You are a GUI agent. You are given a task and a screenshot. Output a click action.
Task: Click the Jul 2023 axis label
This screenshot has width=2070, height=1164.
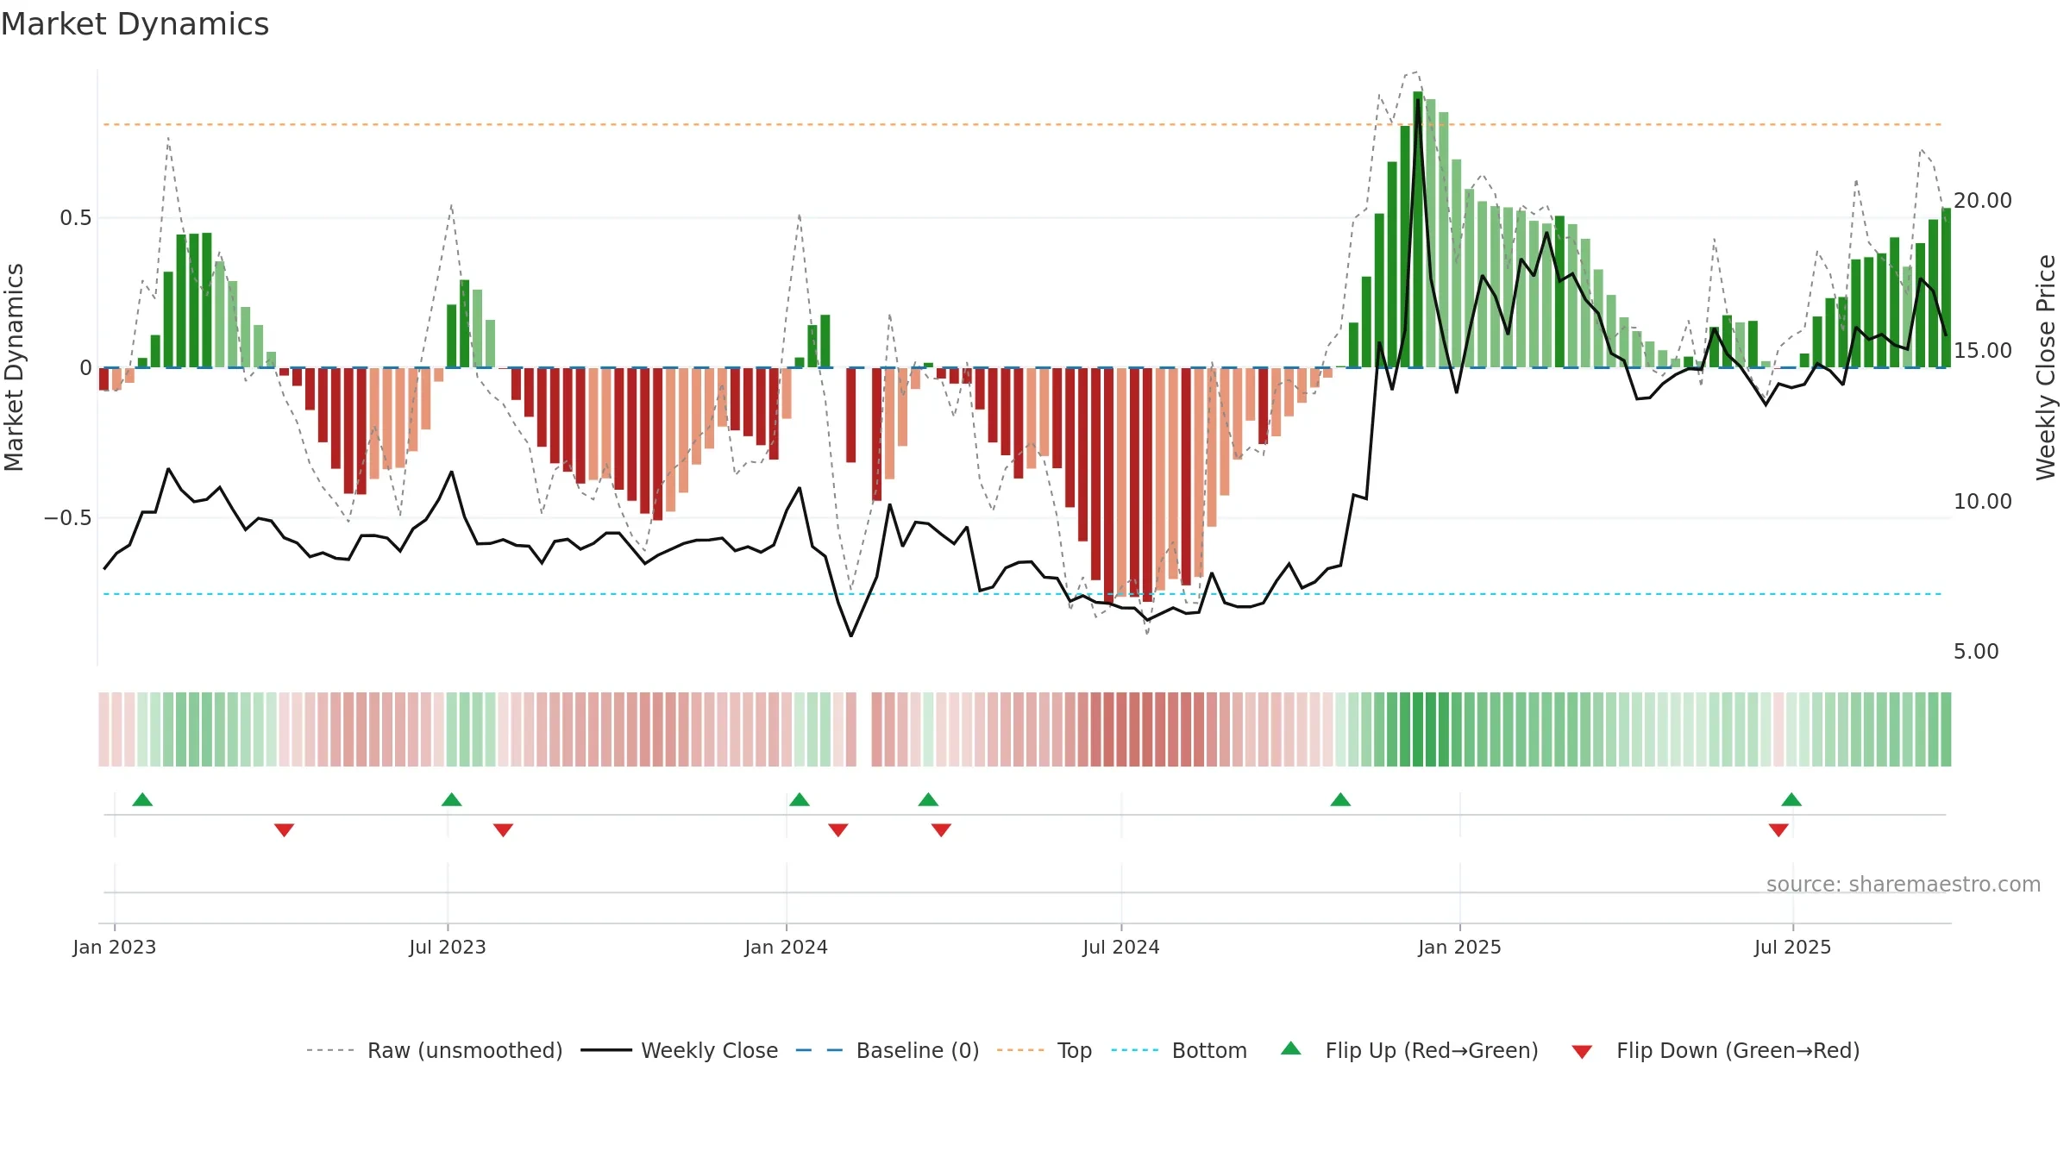click(x=448, y=948)
